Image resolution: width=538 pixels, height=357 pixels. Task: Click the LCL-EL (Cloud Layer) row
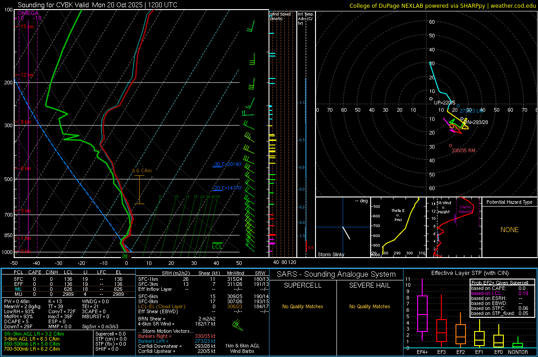coord(203,306)
